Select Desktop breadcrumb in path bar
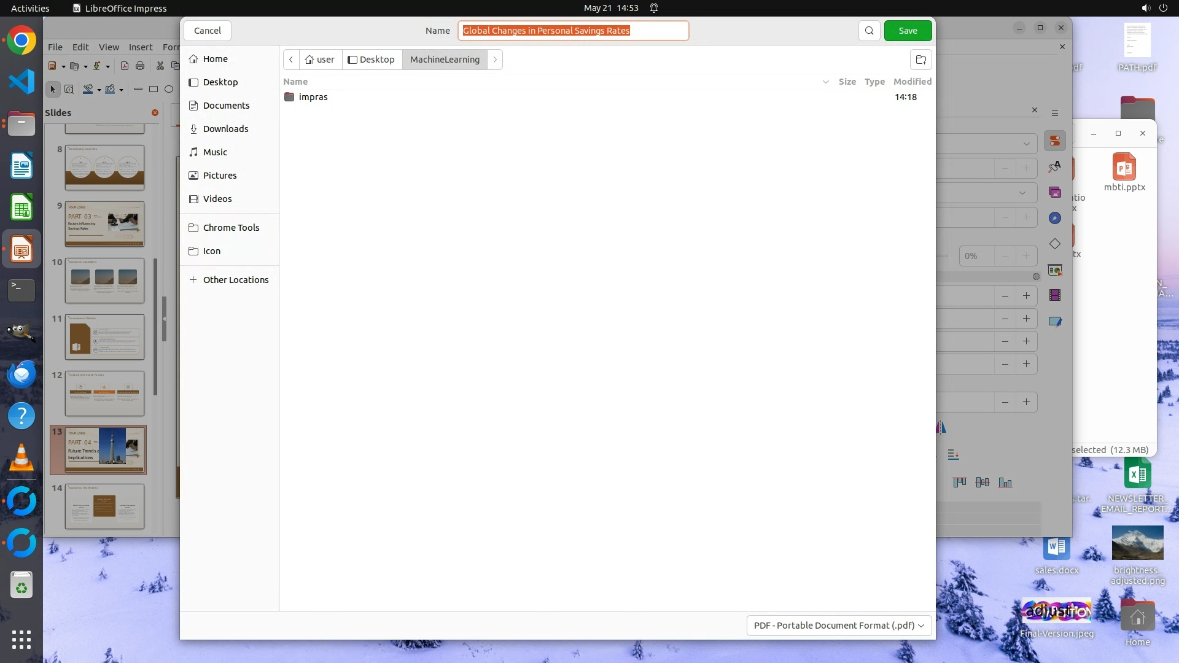 (x=372, y=60)
